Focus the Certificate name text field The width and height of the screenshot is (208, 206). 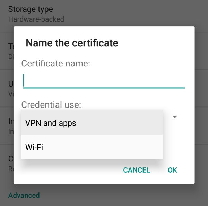[104, 81]
